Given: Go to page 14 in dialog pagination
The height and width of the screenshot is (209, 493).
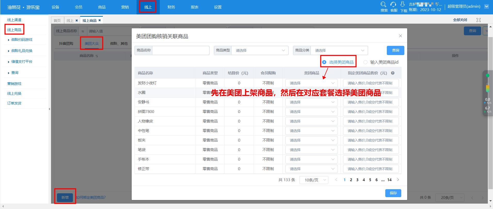Looking at the screenshot, I should [x=389, y=180].
